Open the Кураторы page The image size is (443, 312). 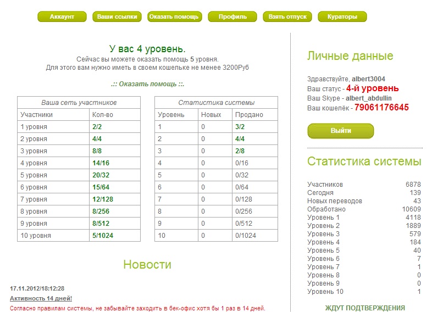point(342,16)
